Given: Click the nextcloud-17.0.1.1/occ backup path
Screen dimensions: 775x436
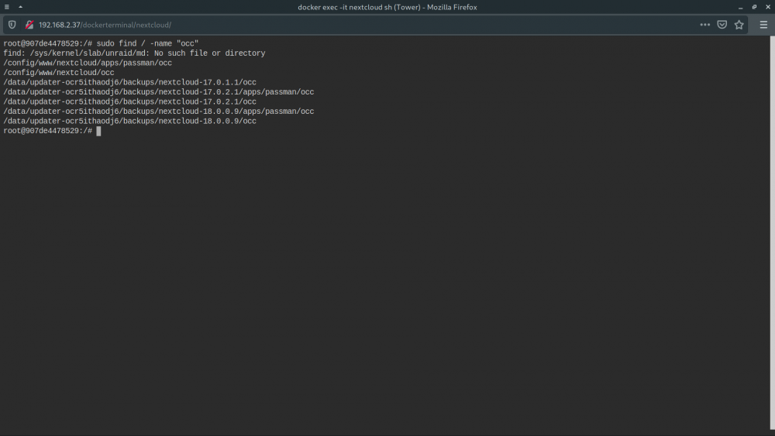Looking at the screenshot, I should pyautogui.click(x=130, y=82).
